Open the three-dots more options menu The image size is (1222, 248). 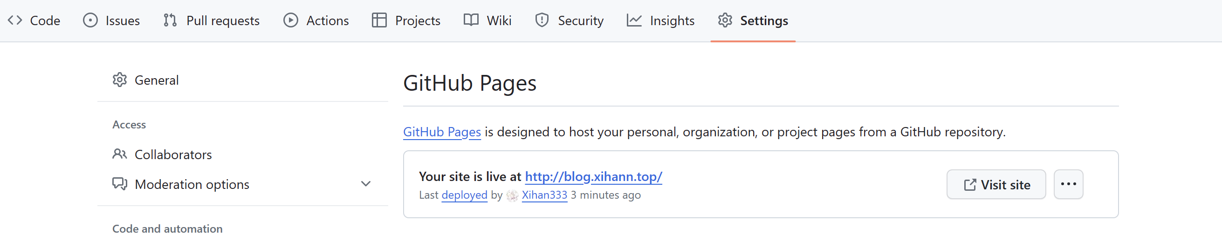coord(1068,185)
